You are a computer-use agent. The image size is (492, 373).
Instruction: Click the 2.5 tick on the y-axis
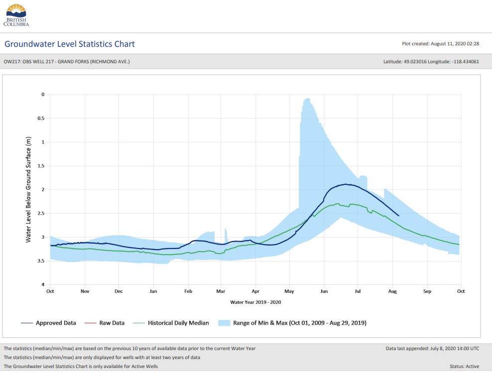pyautogui.click(x=41, y=214)
